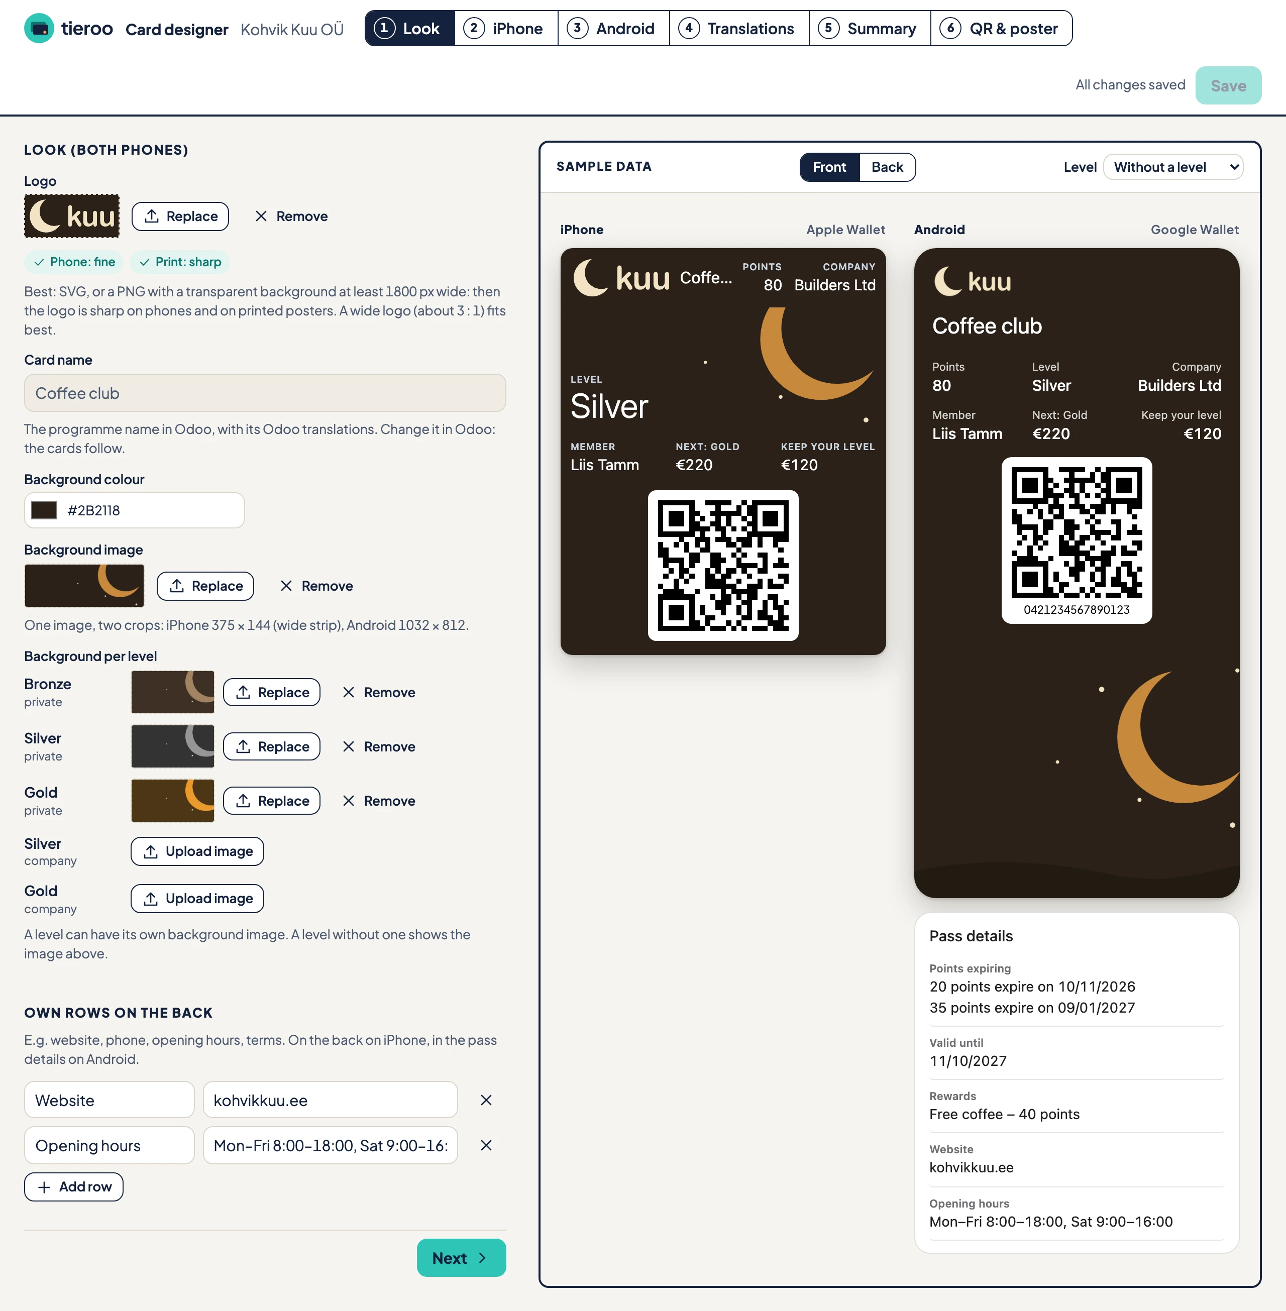
Task: Replace the kuu logo image
Action: pyautogui.click(x=180, y=216)
